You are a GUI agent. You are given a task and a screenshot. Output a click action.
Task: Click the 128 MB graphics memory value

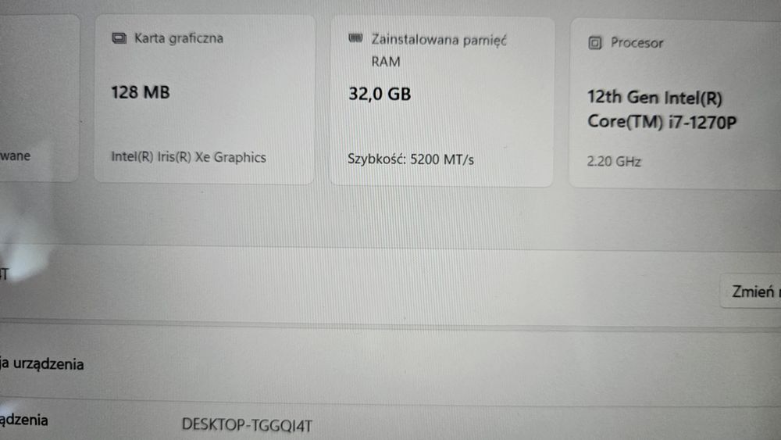tap(141, 92)
